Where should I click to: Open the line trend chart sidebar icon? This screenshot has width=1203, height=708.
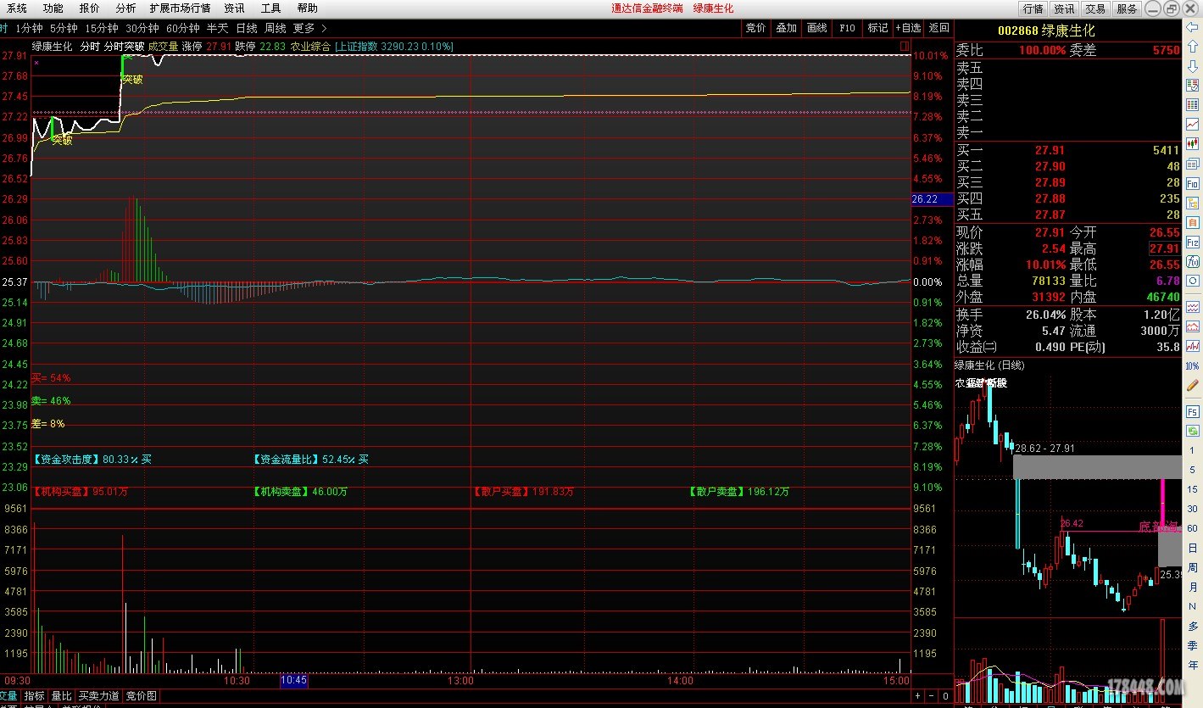(x=1192, y=125)
